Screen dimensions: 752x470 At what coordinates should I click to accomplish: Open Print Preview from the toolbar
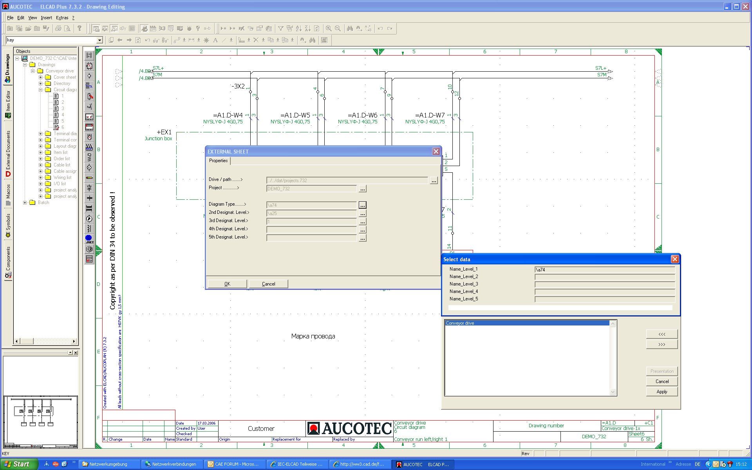pos(67,28)
